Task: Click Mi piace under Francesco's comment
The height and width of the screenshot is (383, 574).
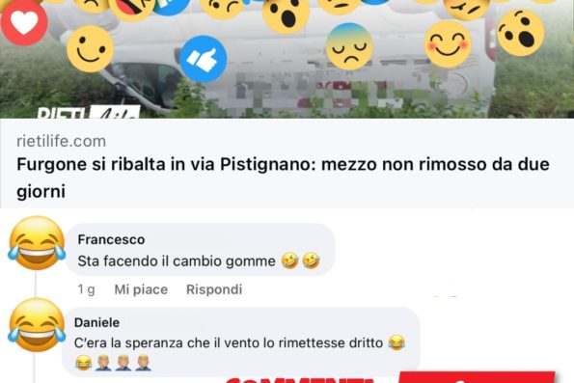Action: click(141, 289)
